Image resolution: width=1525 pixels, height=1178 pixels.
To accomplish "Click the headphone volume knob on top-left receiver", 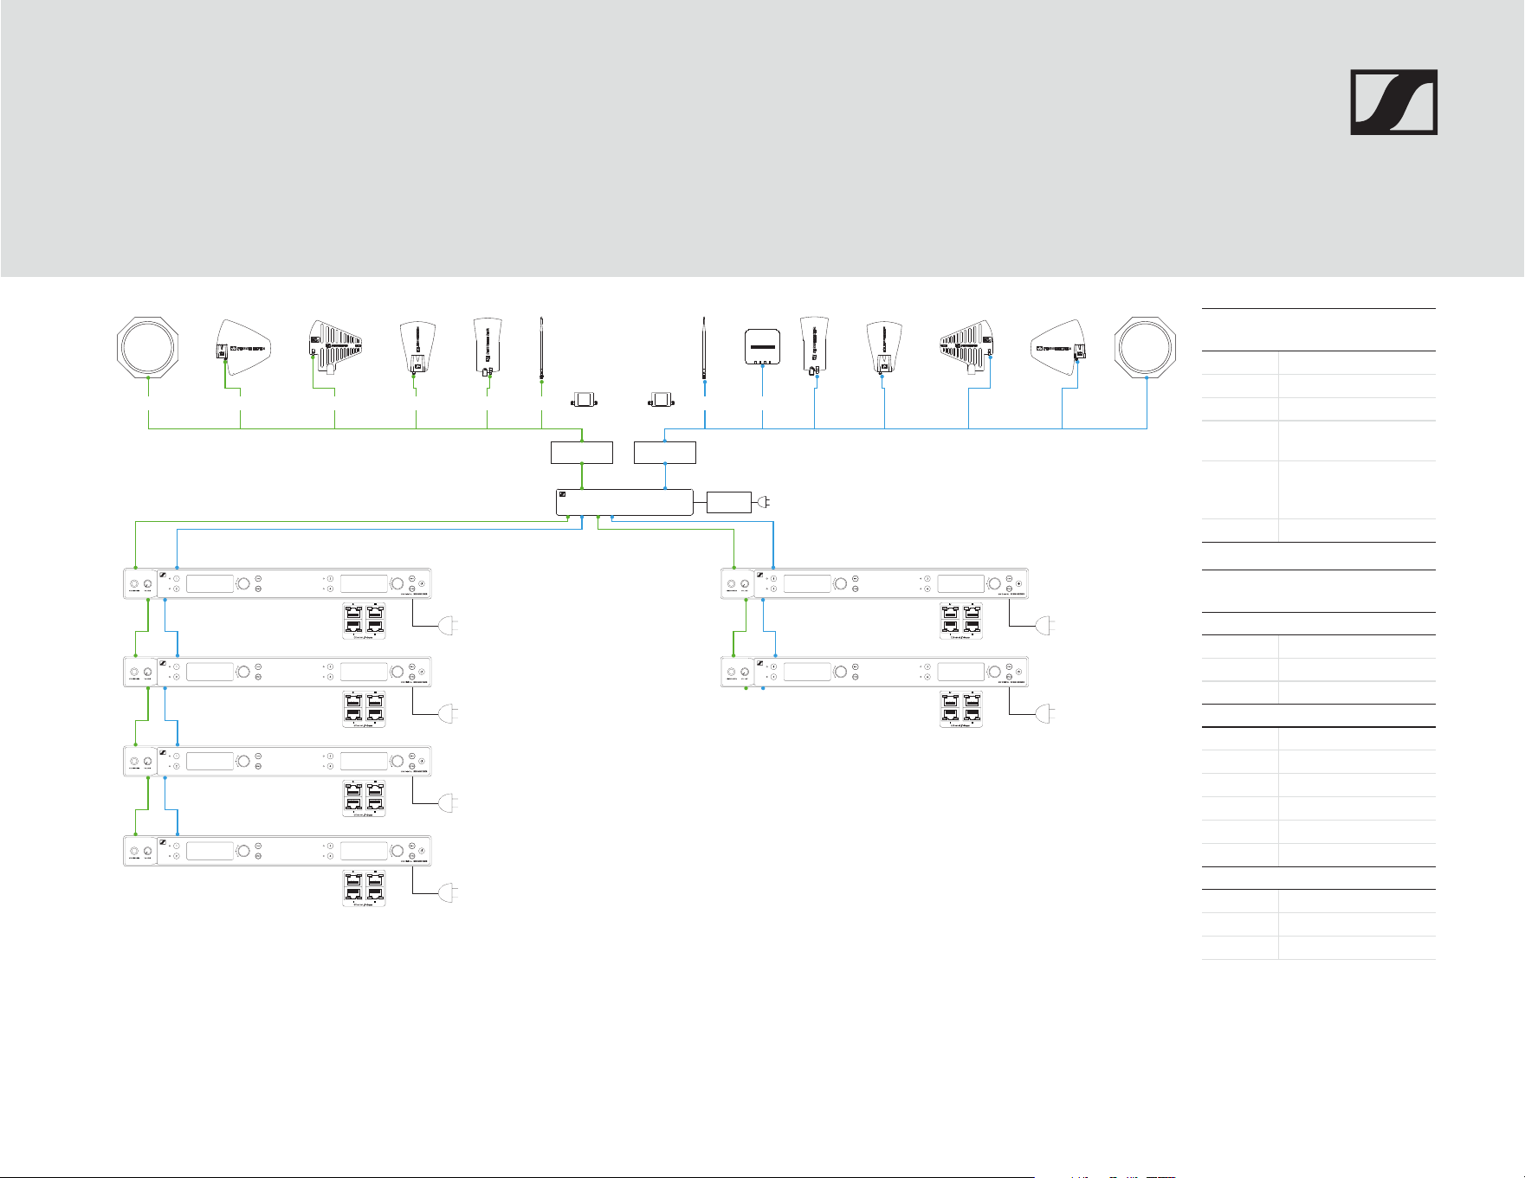I will coord(148,584).
